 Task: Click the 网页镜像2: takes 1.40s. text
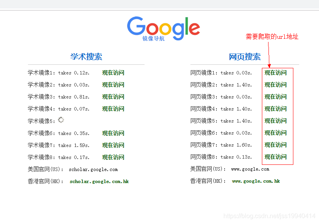221,85
